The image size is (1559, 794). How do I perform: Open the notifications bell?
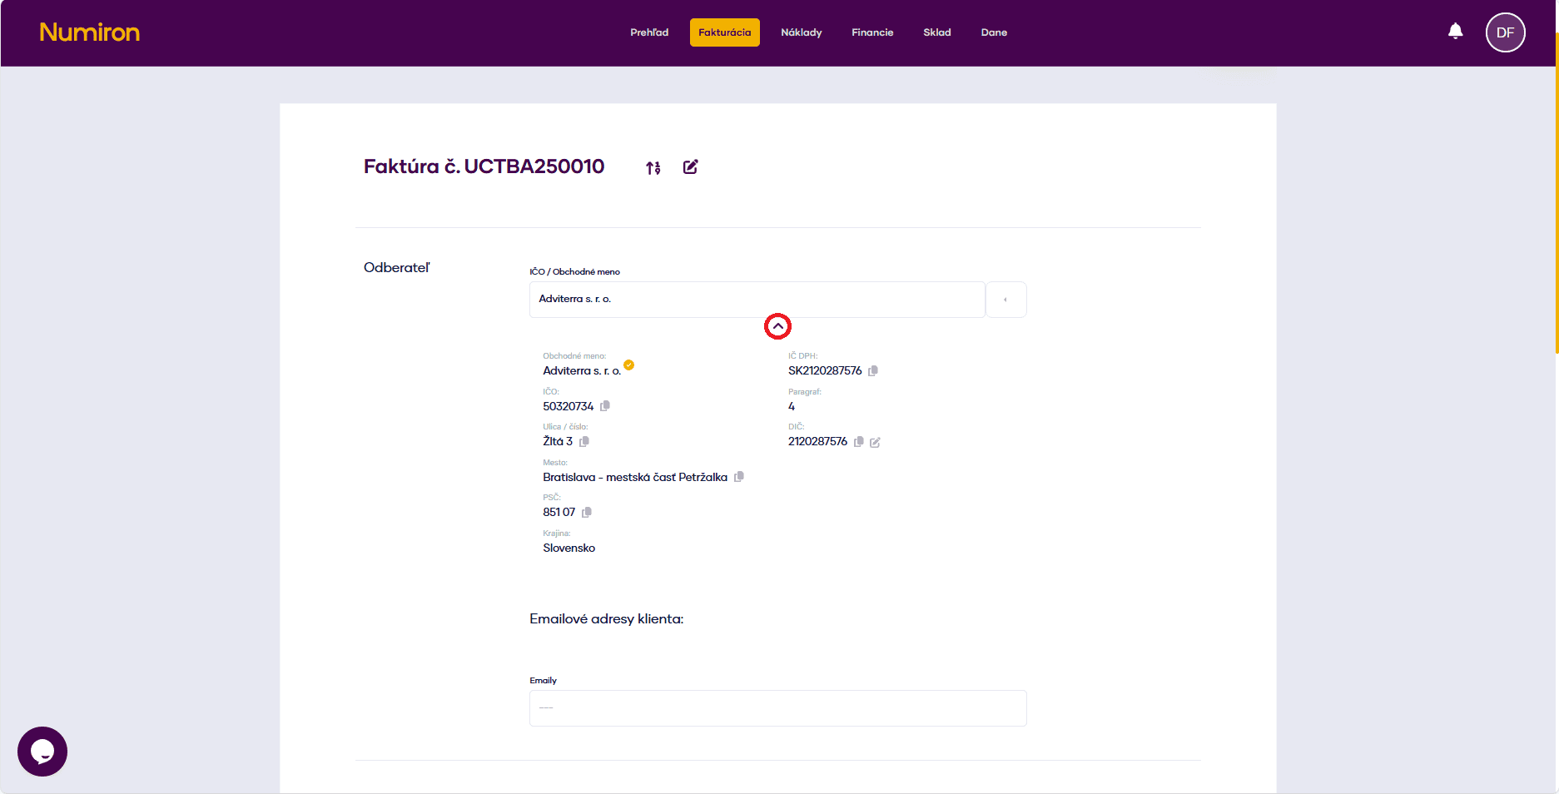[x=1455, y=32]
